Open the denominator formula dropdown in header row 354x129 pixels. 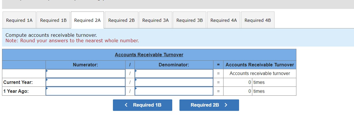click(174, 74)
